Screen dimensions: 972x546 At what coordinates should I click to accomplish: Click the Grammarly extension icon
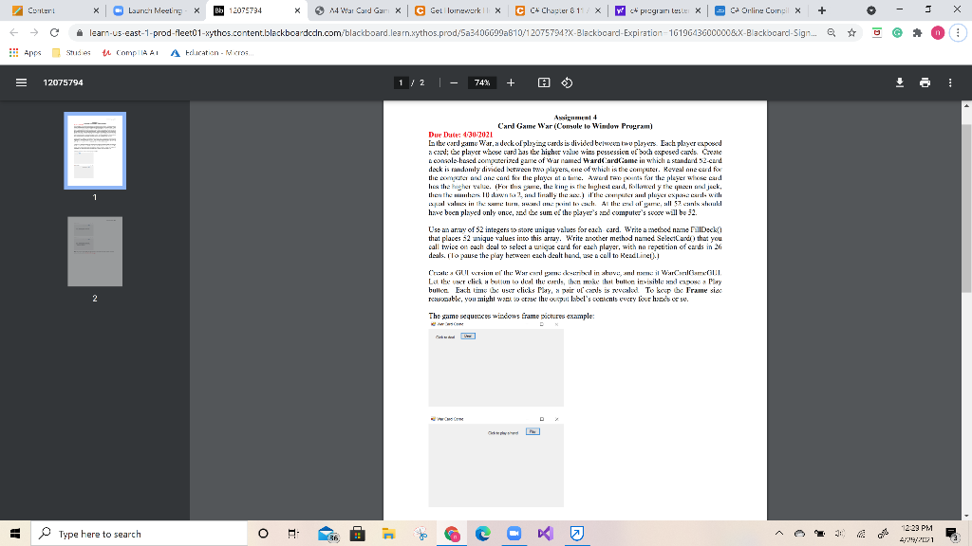[897, 33]
